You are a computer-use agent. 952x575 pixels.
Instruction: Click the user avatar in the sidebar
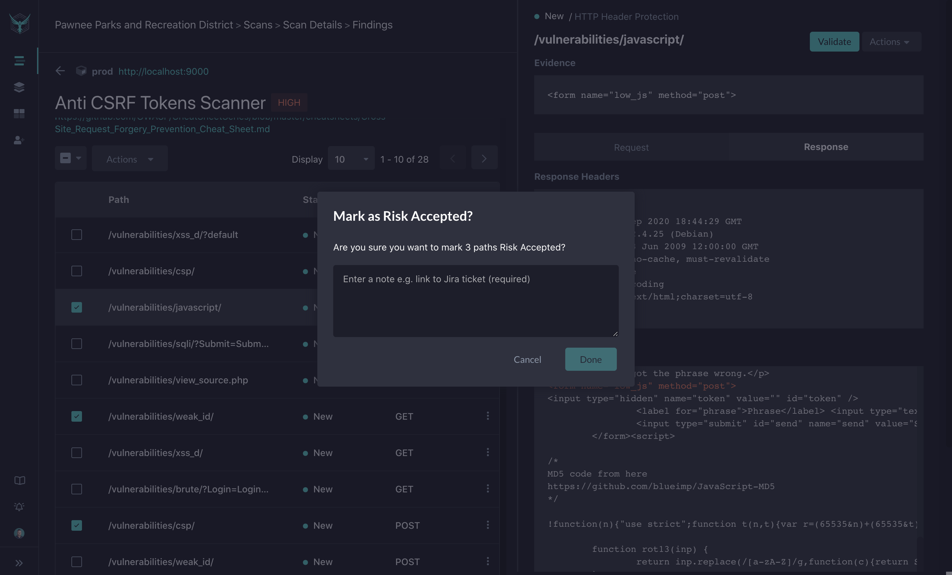coord(19,533)
